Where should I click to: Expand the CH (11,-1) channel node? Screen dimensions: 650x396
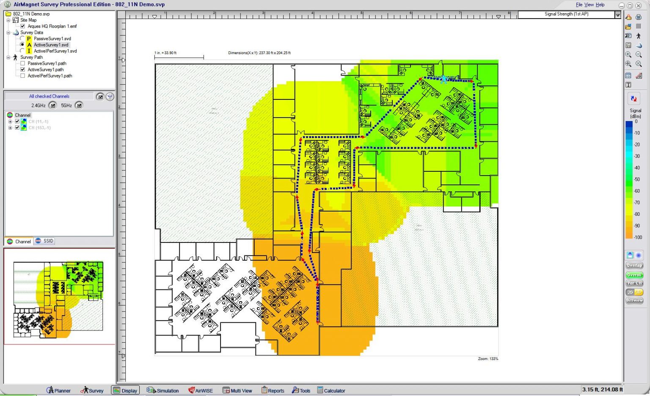click(x=10, y=121)
